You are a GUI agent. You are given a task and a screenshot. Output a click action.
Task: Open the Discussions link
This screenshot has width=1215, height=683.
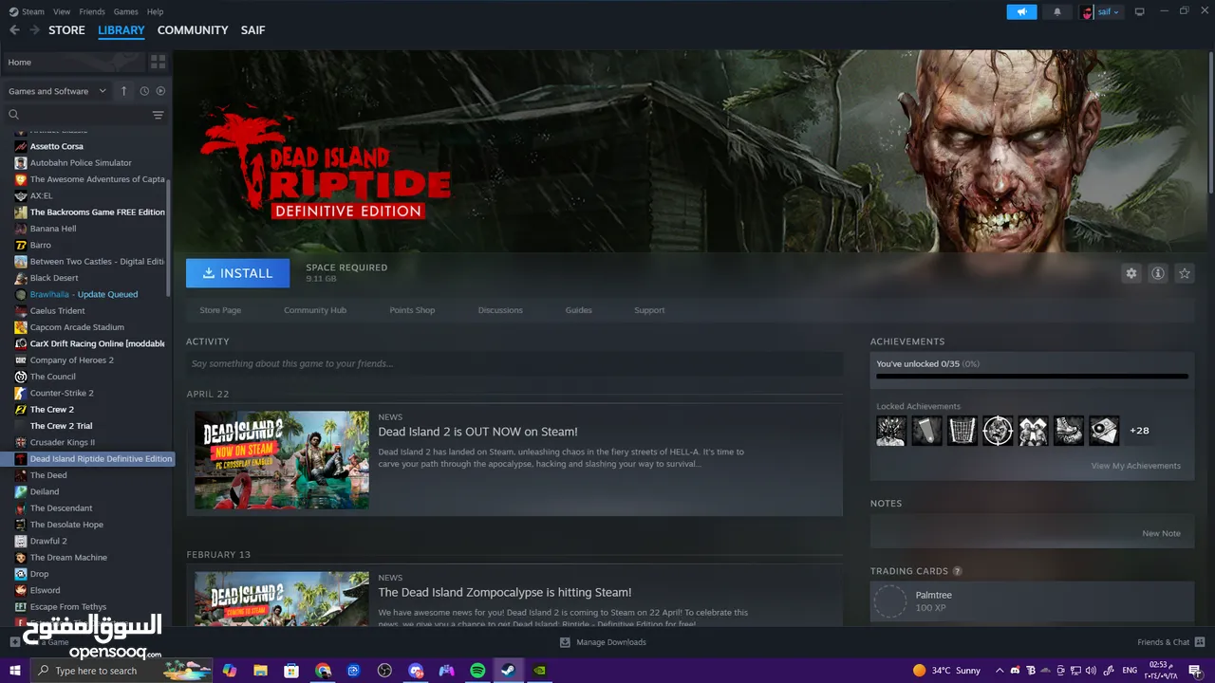tap(500, 310)
